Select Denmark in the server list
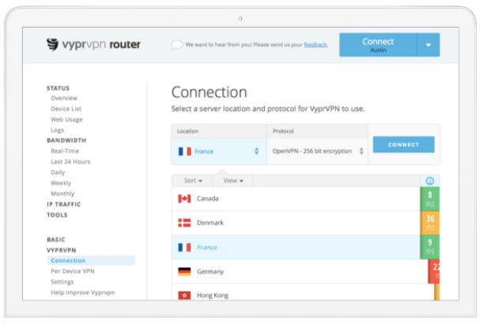Image resolution: width=483 pixels, height=333 pixels. click(x=296, y=223)
